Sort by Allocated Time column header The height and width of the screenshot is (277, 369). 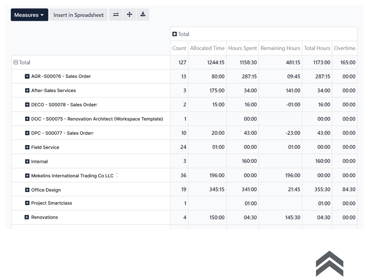207,48
